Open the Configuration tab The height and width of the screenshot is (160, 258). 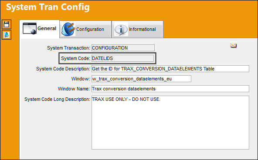coord(85,30)
